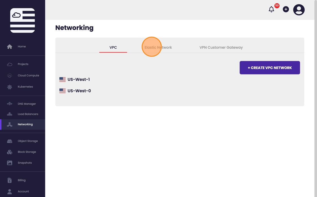This screenshot has width=317, height=197.
Task: Click the Load Balancers icon
Action: pyautogui.click(x=10, y=114)
